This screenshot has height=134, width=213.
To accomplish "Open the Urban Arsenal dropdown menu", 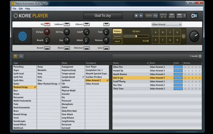I will click(167, 24).
